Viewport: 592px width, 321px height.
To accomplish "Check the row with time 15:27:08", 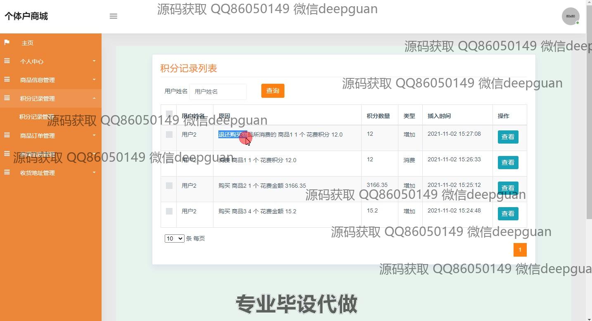I will coord(169,135).
